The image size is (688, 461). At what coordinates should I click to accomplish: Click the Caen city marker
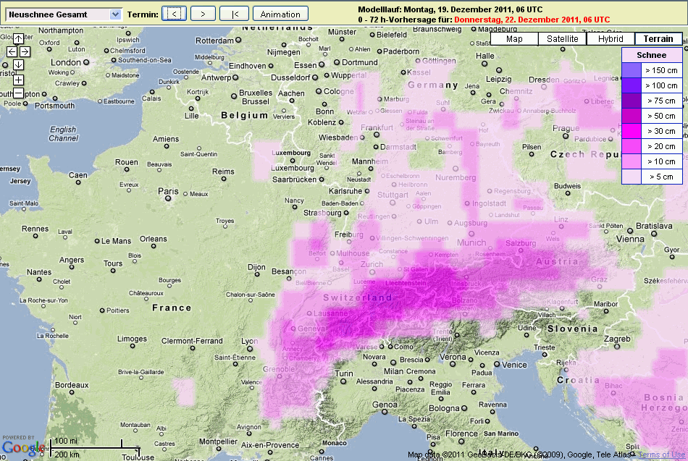pos(78,182)
